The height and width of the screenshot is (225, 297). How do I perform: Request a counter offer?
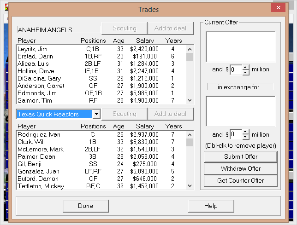(x=241, y=180)
